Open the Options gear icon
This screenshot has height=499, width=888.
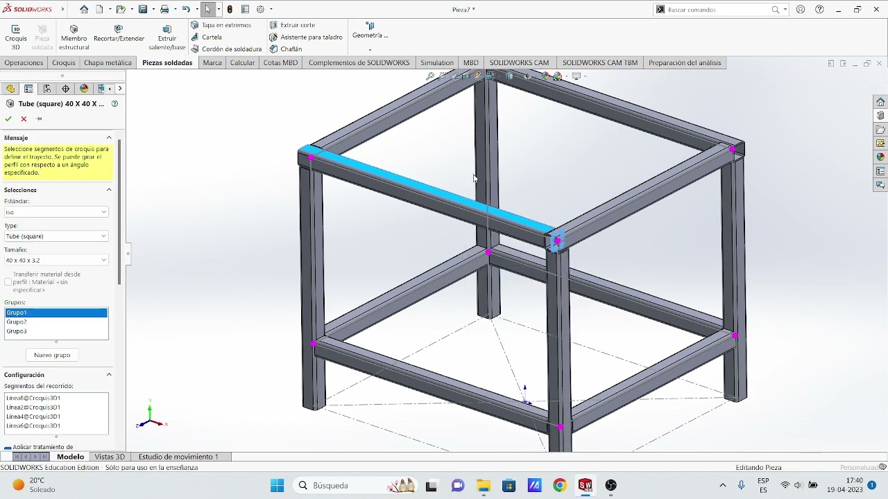click(261, 10)
